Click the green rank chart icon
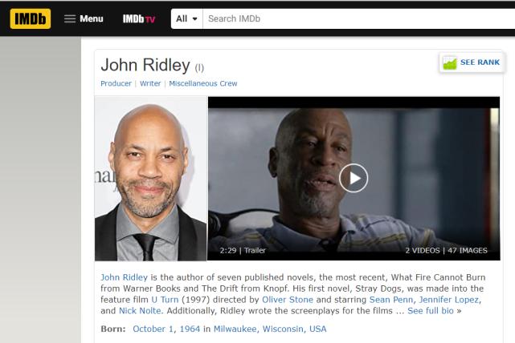515x343 pixels. [450, 63]
